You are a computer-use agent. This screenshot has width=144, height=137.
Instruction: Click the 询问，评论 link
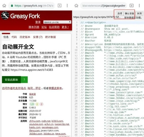[34, 88]
